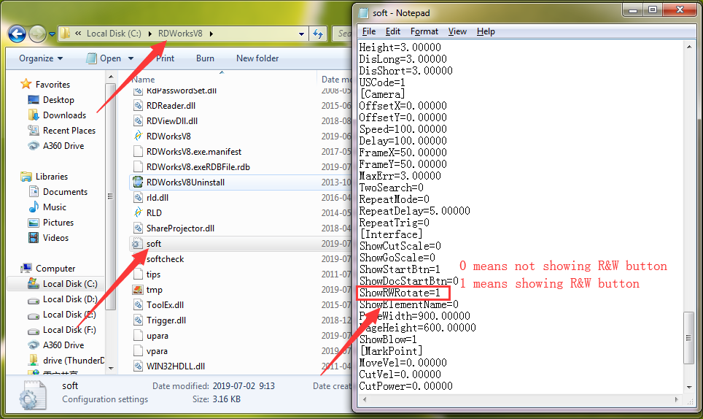703x419 pixels.
Task: Select the RDWorksV8Uninstall program icon
Action: point(138,182)
